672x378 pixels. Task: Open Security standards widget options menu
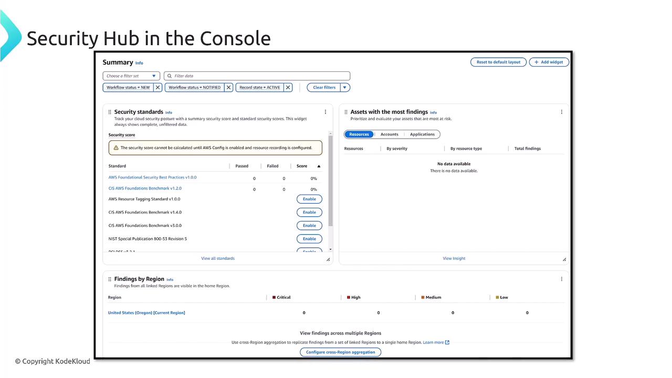(x=325, y=112)
